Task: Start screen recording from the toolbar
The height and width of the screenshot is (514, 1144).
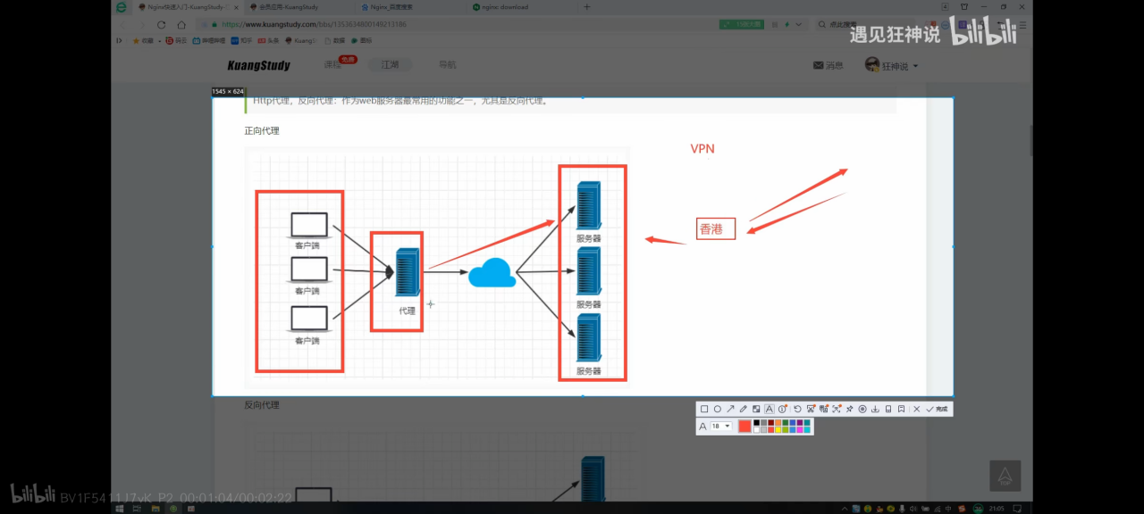Action: tap(862, 409)
